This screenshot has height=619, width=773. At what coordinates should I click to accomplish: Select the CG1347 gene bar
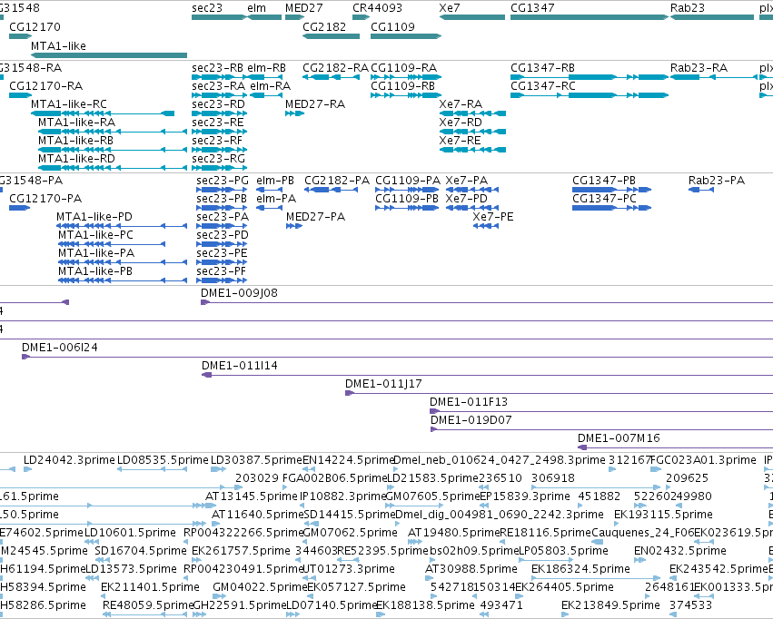(590, 17)
